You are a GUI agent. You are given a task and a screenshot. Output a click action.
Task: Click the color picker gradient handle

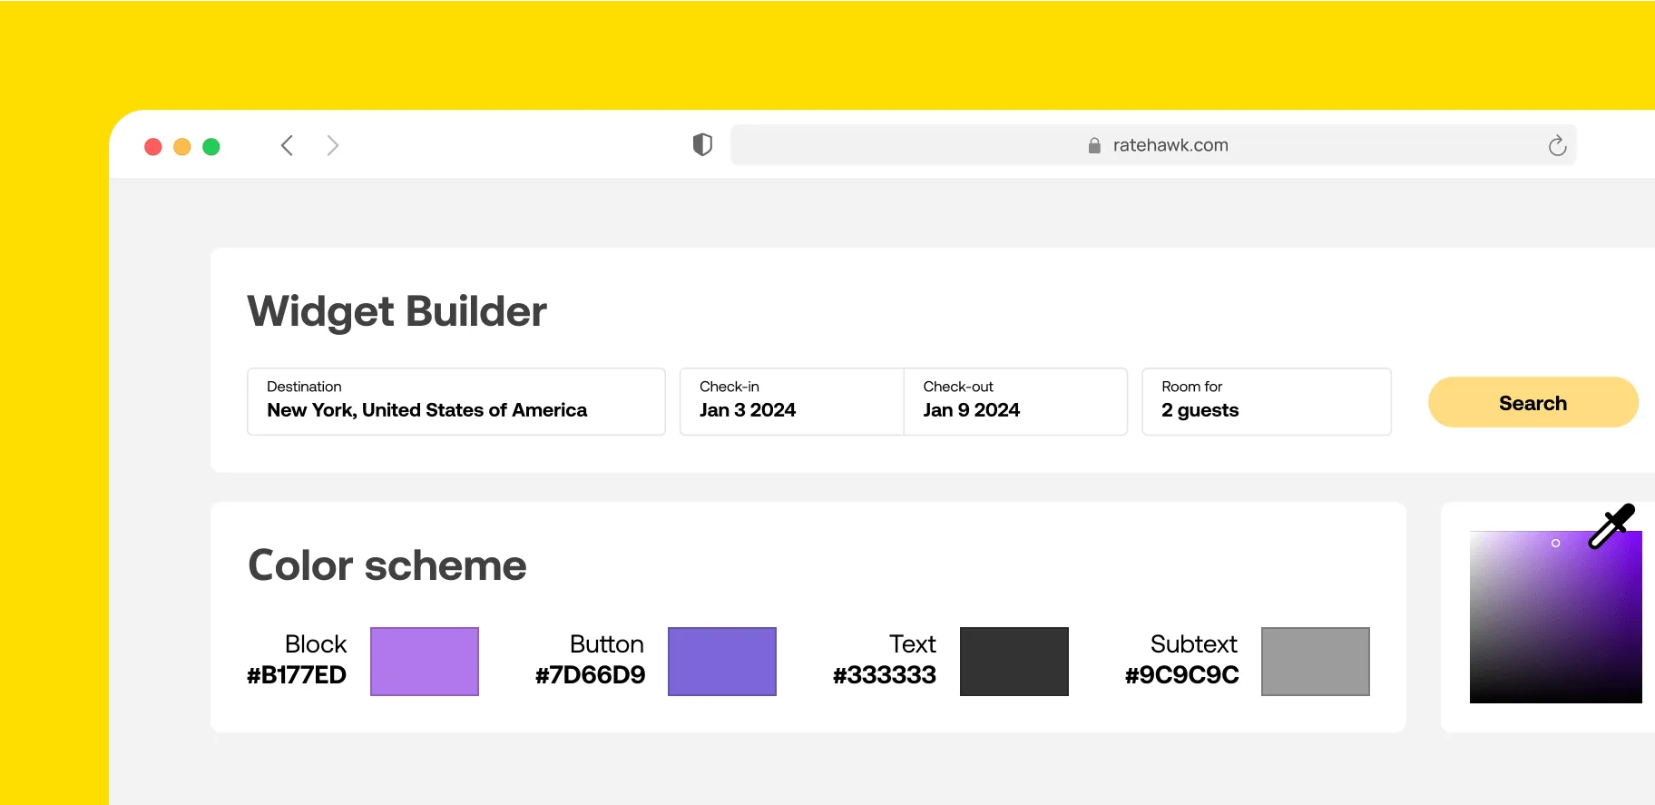[x=1555, y=544]
